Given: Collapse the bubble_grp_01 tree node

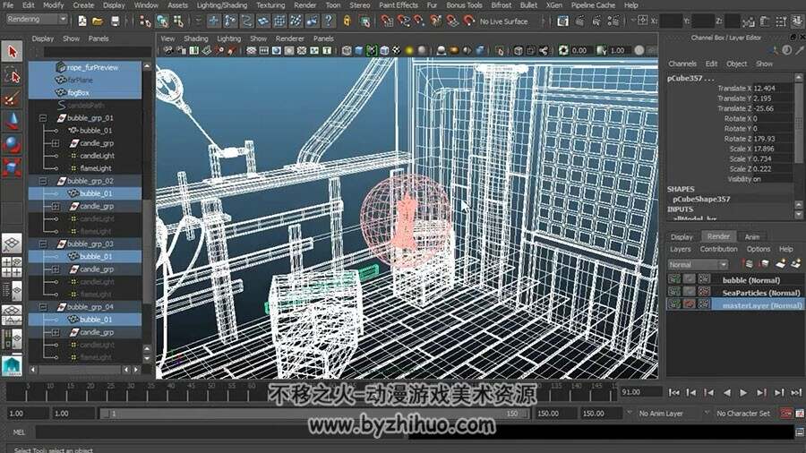Looking at the screenshot, I should pos(43,118).
